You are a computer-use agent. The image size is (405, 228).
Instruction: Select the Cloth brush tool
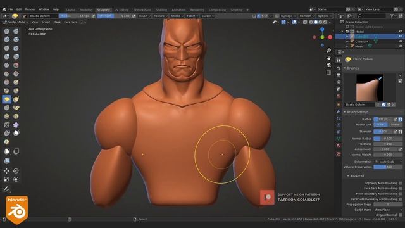point(16,125)
